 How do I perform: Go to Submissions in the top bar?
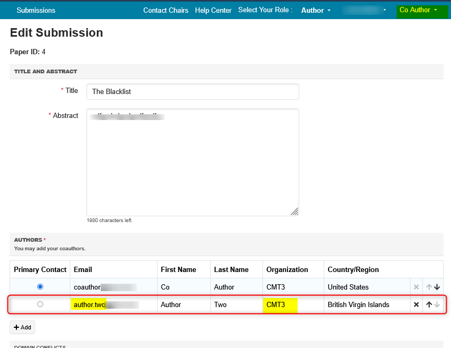(36, 10)
